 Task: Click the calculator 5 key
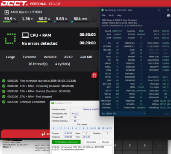coord(130,145)
